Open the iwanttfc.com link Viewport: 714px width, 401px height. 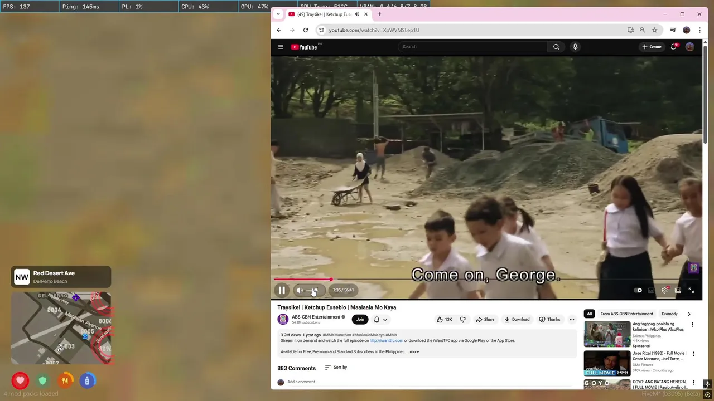click(x=386, y=340)
